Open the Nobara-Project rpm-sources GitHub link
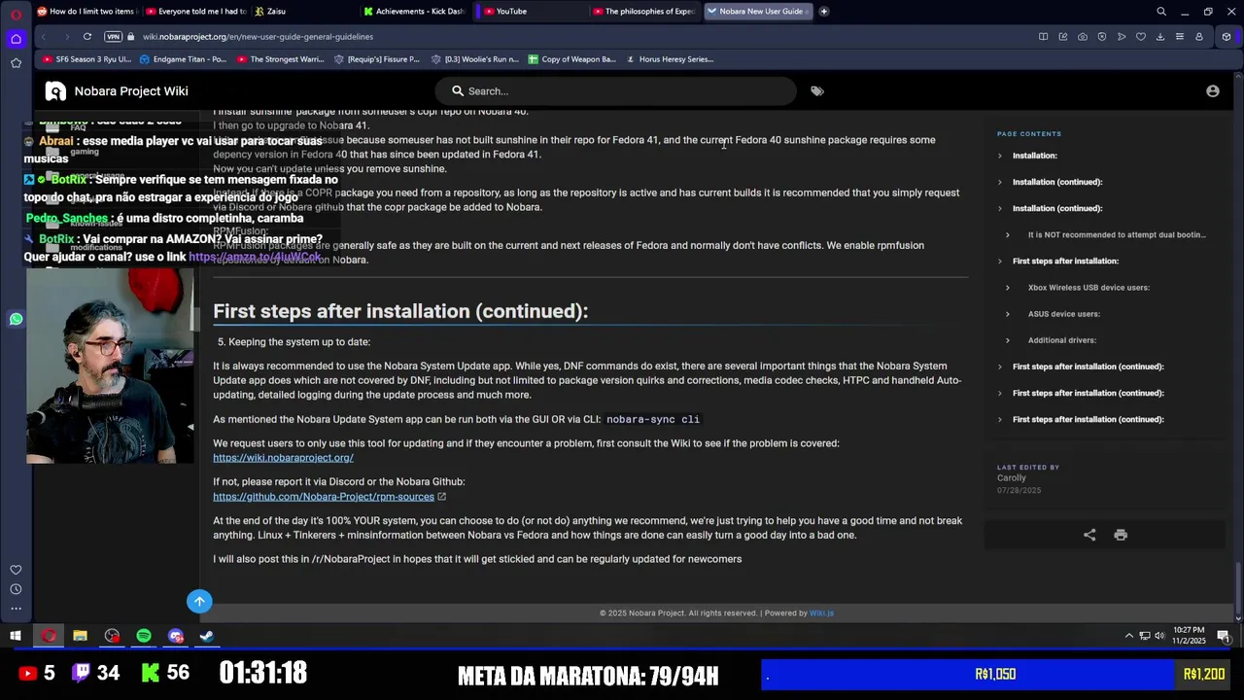This screenshot has height=700, width=1244. click(x=324, y=497)
